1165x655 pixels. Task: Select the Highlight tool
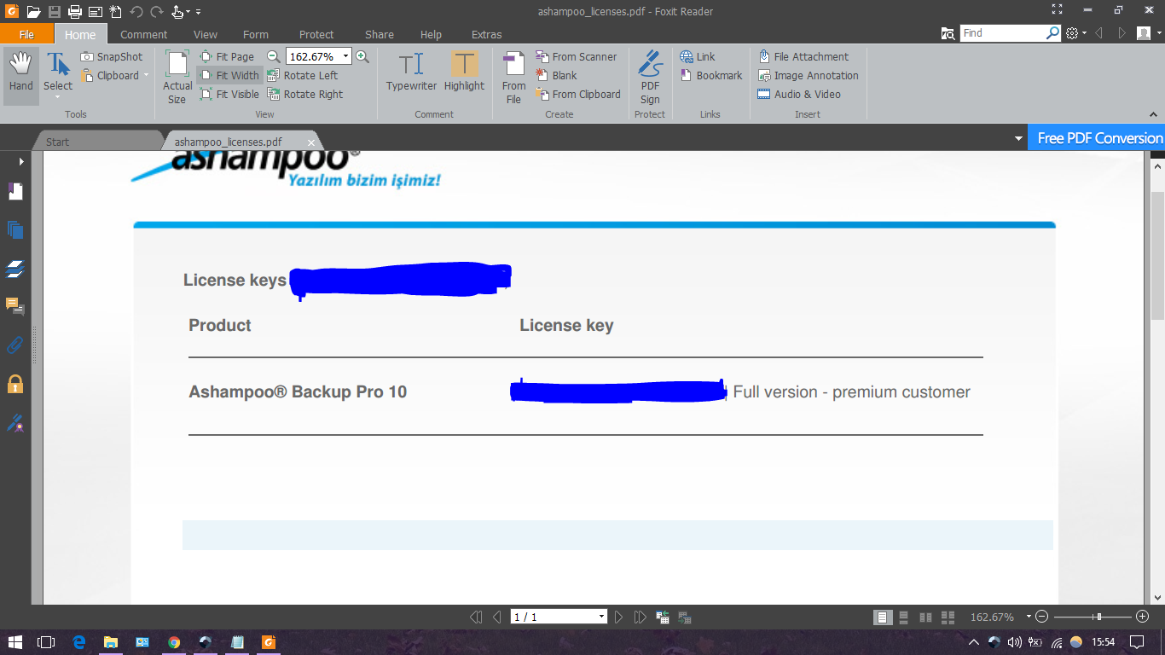pyautogui.click(x=464, y=72)
